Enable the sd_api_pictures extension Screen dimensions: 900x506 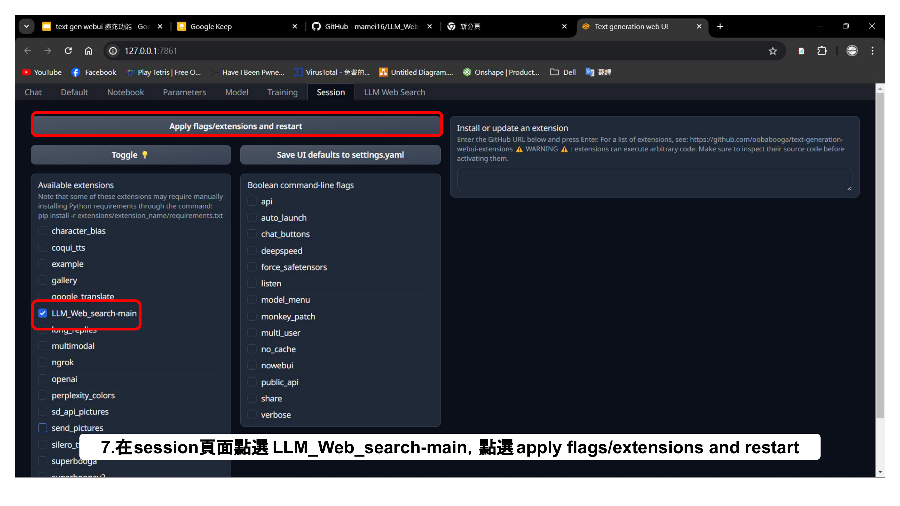point(43,412)
